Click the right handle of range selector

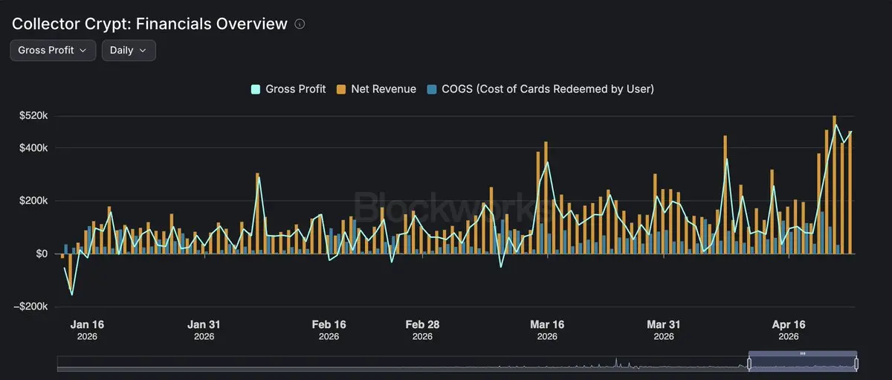click(857, 364)
